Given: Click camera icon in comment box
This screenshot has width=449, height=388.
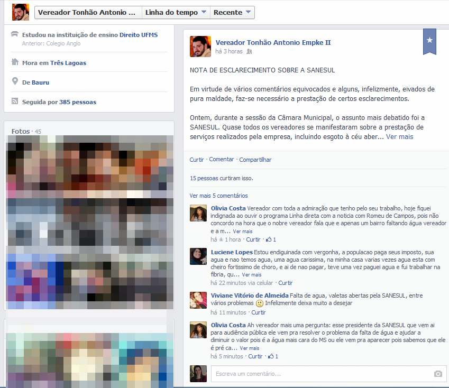Looking at the screenshot, I should pos(438,374).
